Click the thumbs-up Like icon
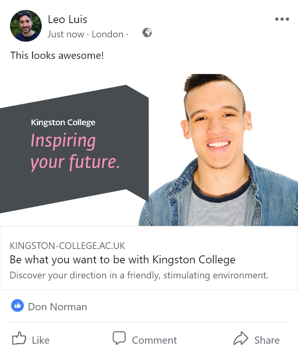This screenshot has width=298, height=354. tap(19, 339)
